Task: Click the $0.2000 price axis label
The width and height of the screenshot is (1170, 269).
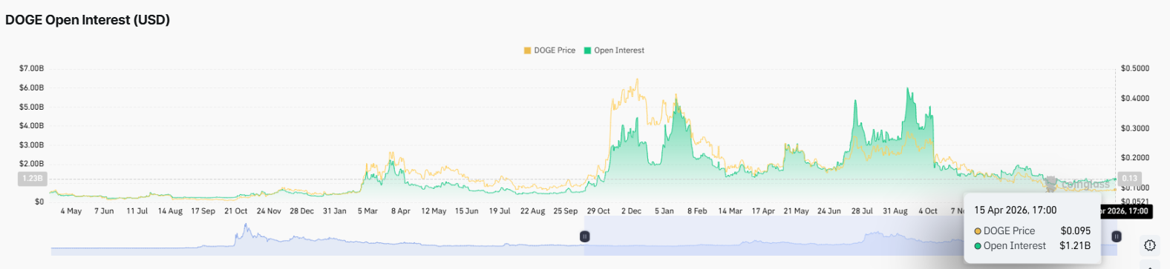Action: click(x=1135, y=158)
